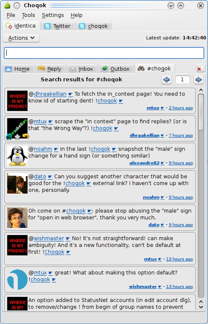Open the @dhraakellian user link
This screenshot has height=324, width=208.
click(50, 94)
